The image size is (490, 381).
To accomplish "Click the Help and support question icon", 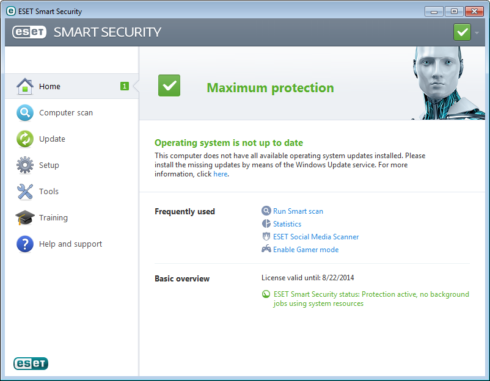I will click(x=24, y=244).
